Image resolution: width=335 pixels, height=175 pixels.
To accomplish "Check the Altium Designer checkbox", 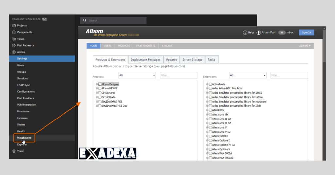I will [100, 84].
